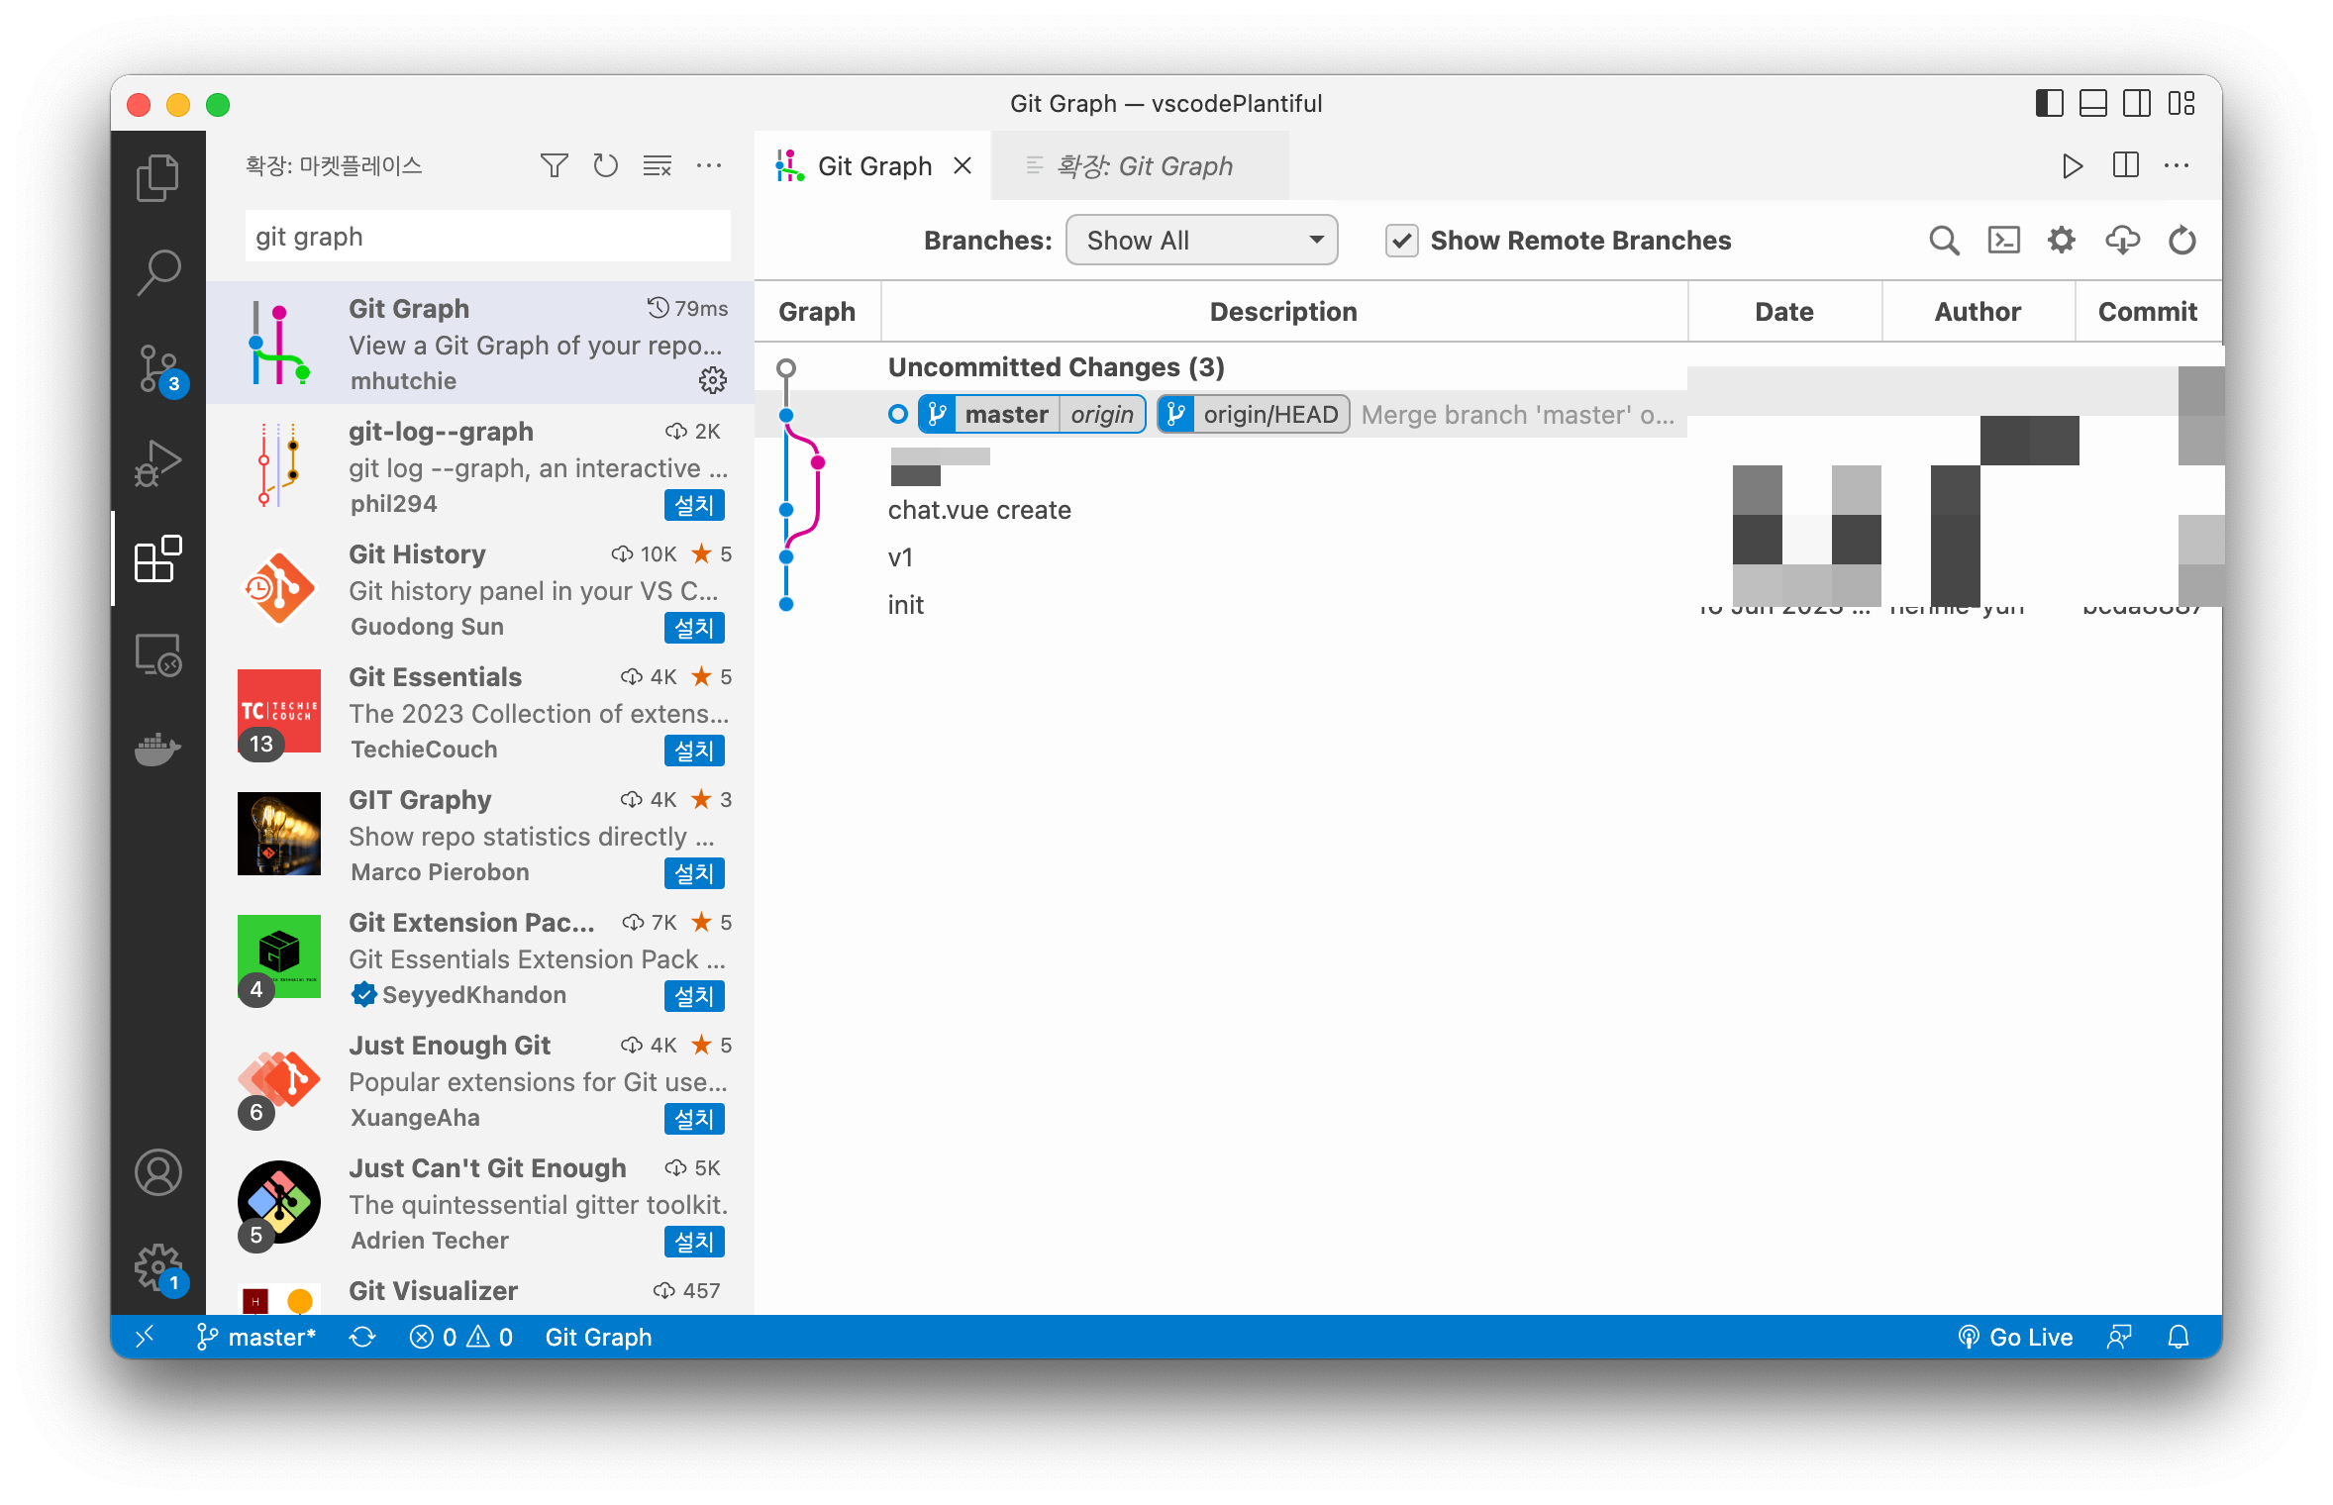
Task: Refresh the Git Graph view
Action: click(2181, 241)
